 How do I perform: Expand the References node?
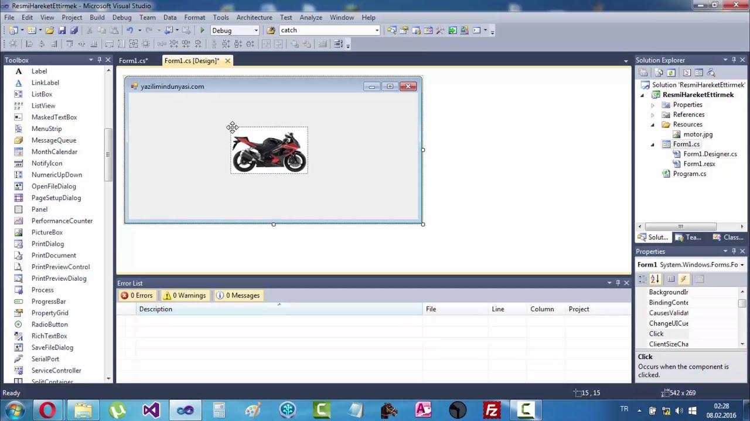point(653,115)
